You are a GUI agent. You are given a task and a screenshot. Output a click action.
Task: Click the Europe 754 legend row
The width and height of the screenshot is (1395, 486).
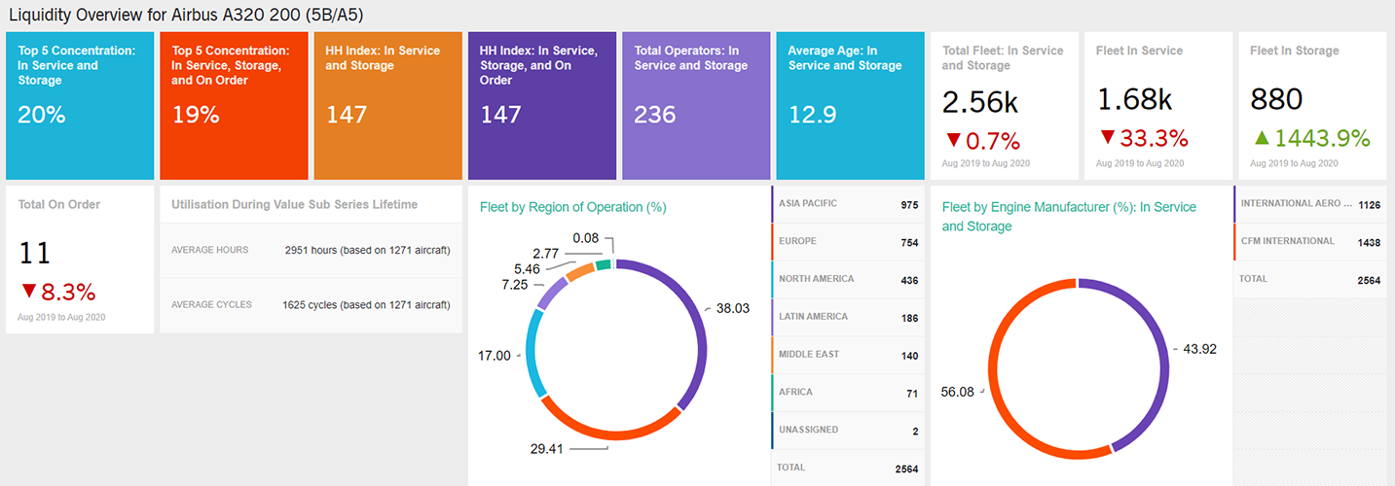click(848, 242)
